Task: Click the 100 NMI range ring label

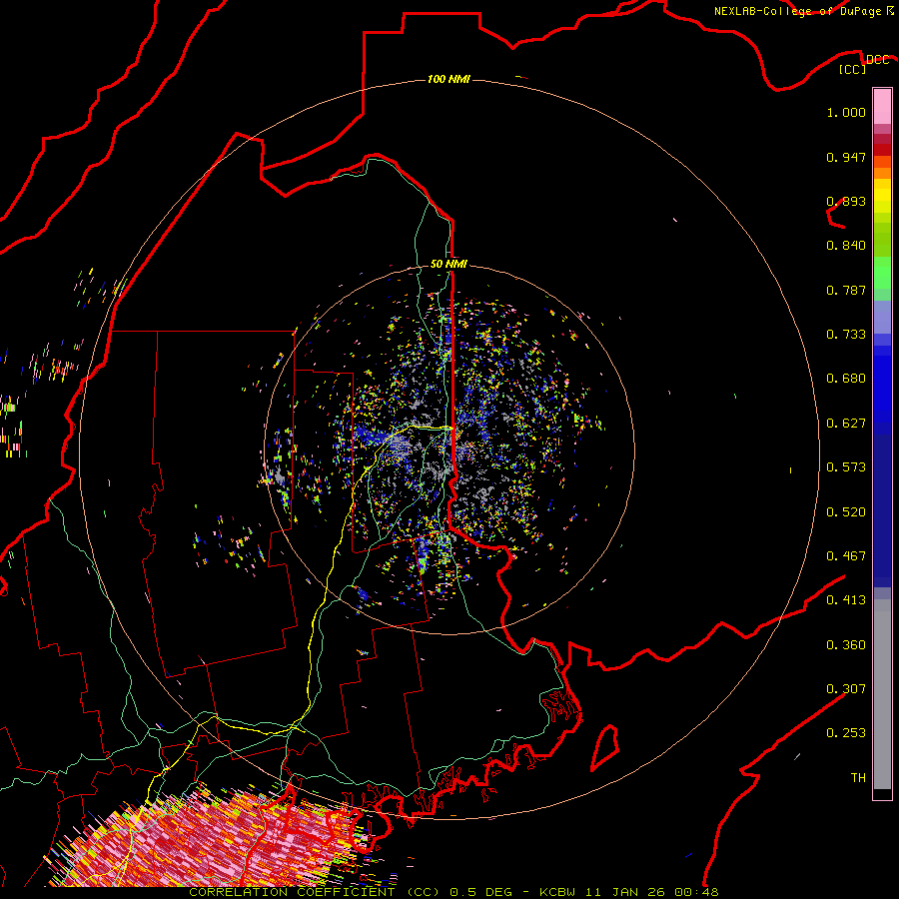Action: (x=449, y=79)
